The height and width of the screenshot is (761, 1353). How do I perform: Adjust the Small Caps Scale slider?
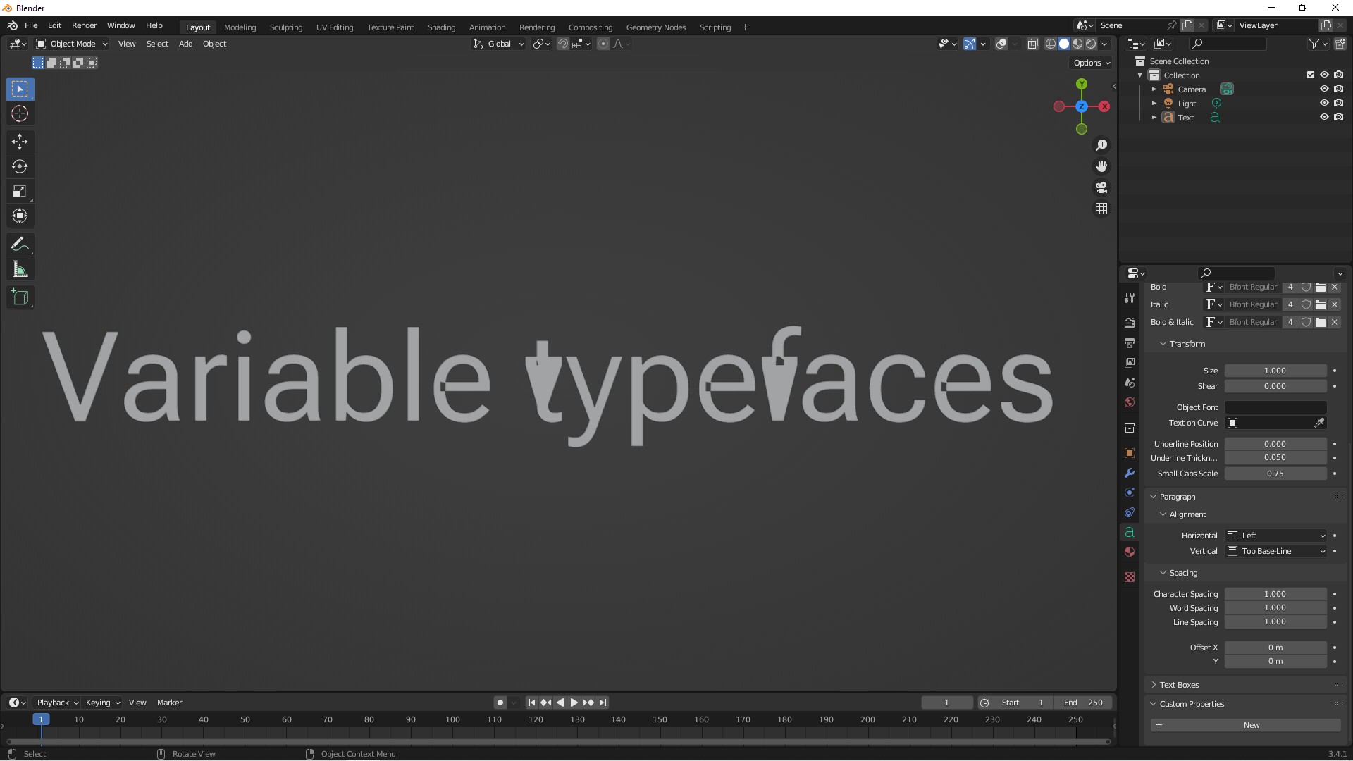pos(1275,474)
